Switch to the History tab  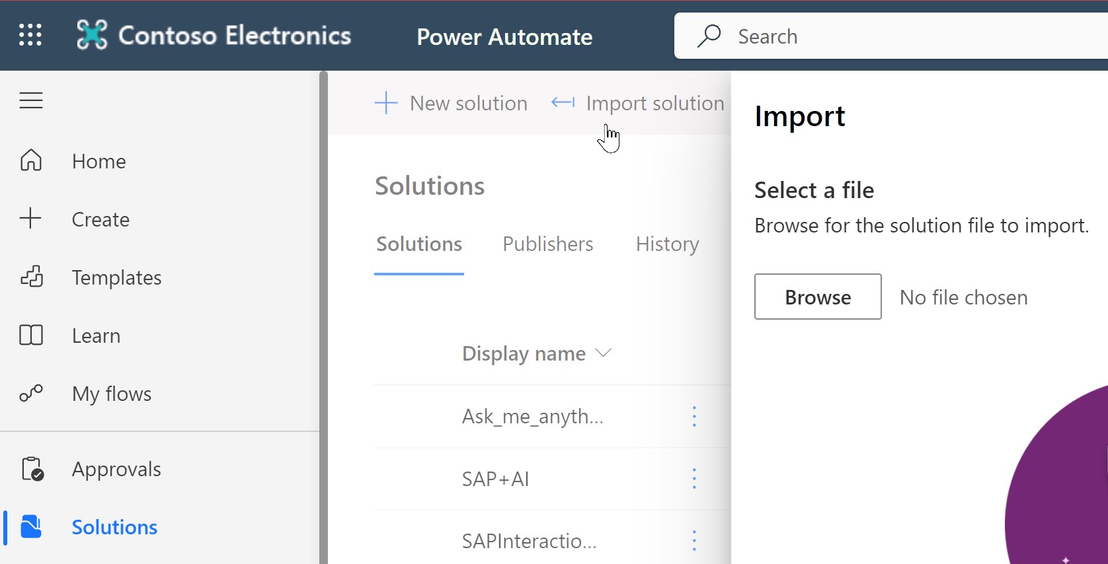tap(667, 244)
